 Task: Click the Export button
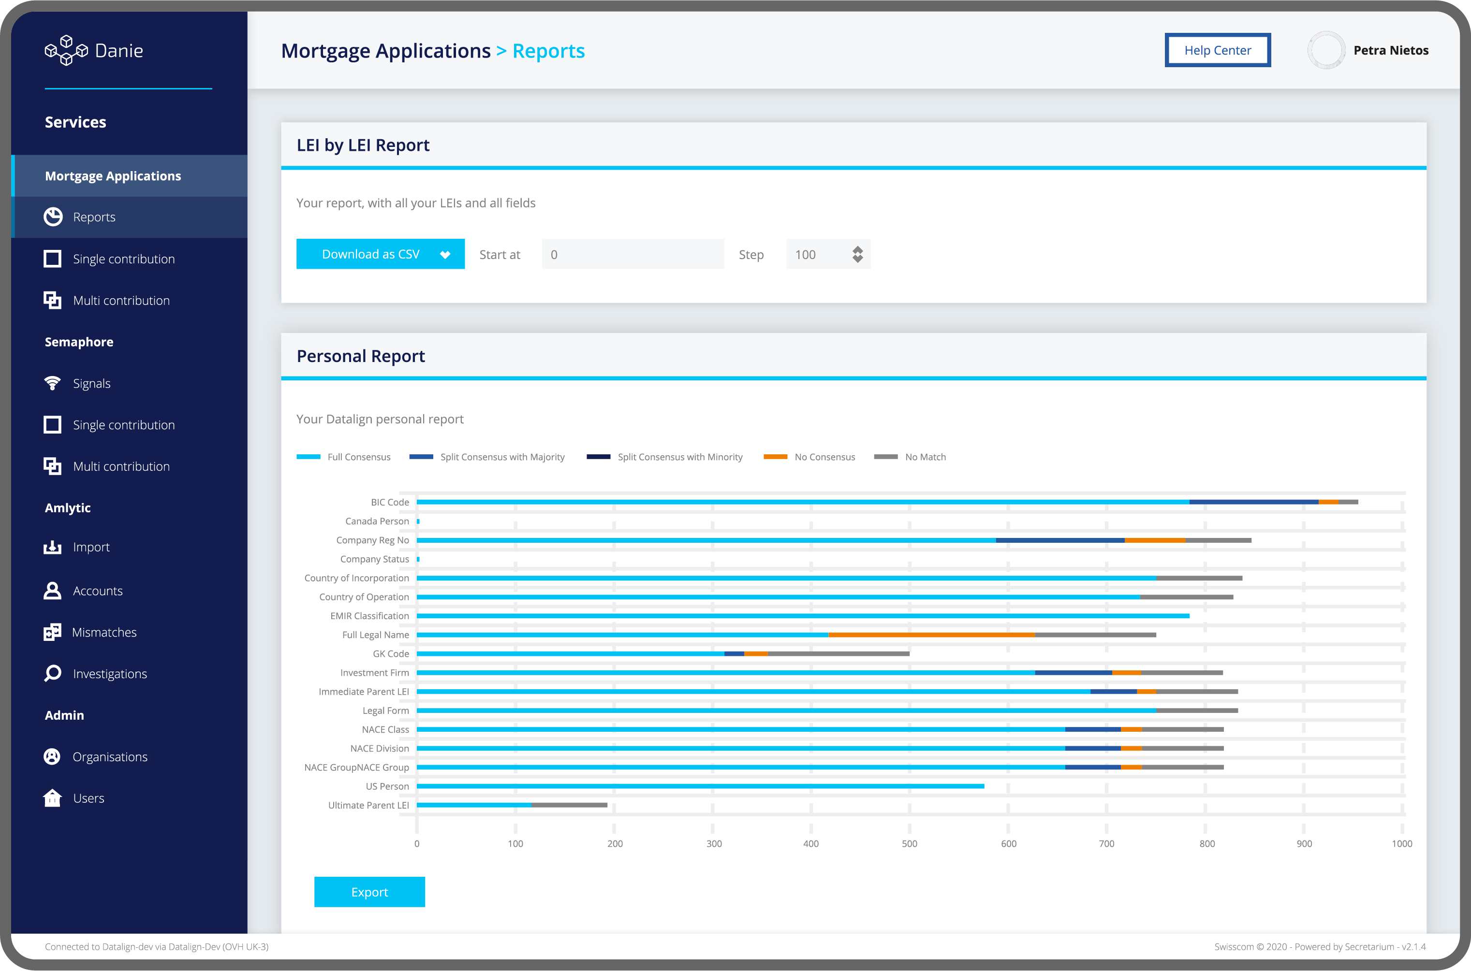[x=370, y=892]
